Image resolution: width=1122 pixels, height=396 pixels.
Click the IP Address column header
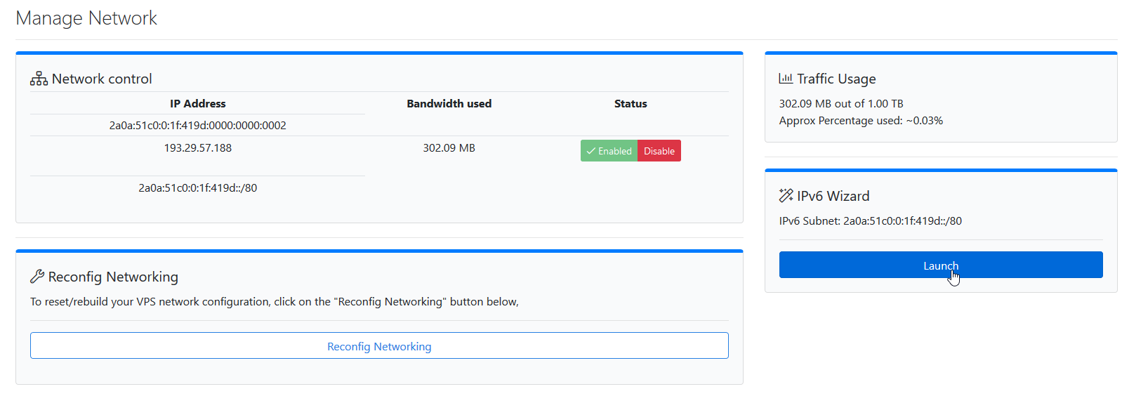(x=198, y=104)
